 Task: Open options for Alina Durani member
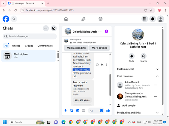pyautogui.click(x=156, y=85)
